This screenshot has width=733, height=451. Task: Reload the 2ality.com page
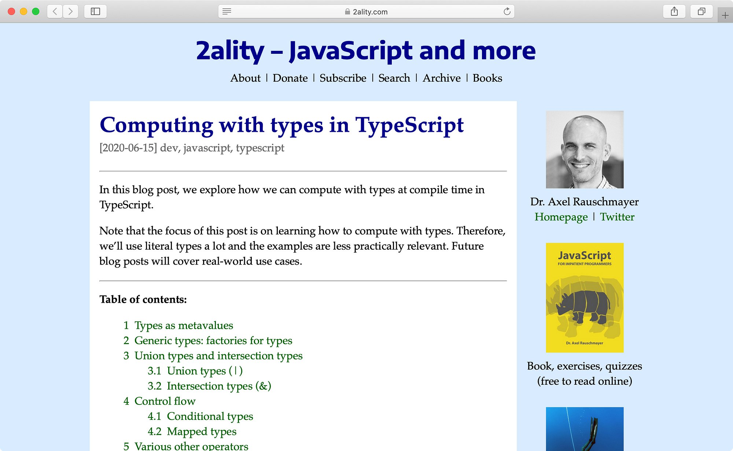coord(507,11)
